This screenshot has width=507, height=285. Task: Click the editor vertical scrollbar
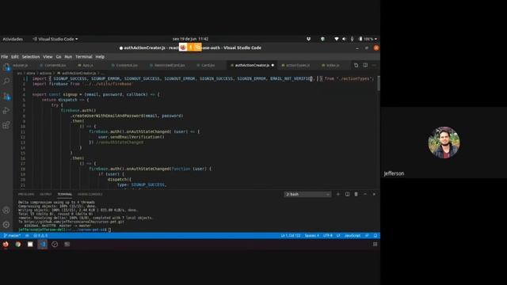(379, 83)
